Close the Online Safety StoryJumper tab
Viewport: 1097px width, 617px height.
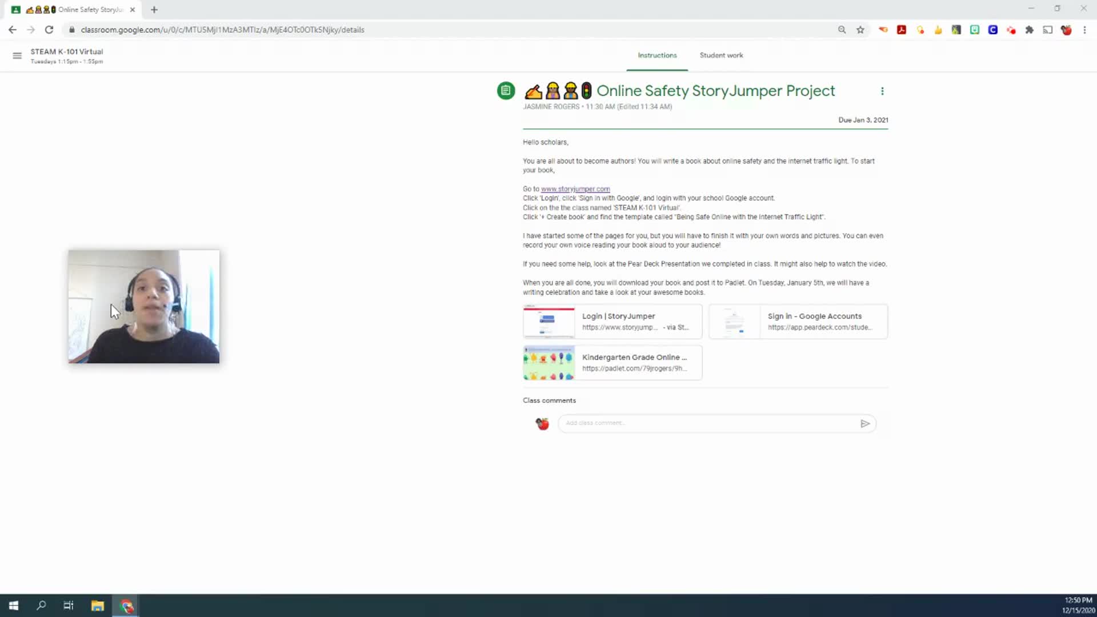[x=133, y=10]
